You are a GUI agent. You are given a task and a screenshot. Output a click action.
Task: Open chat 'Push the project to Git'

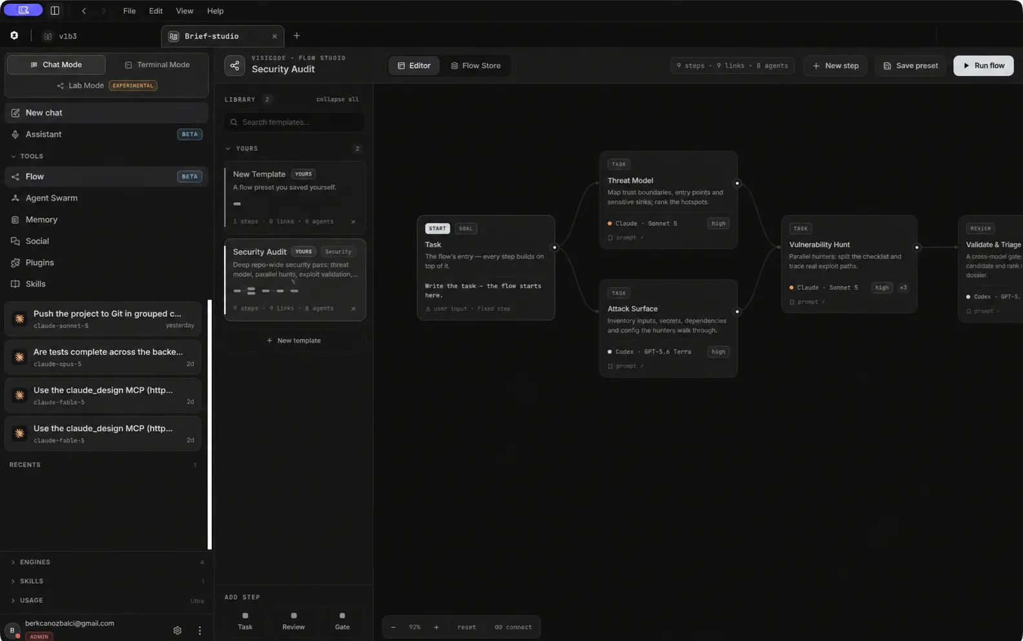[x=103, y=319]
